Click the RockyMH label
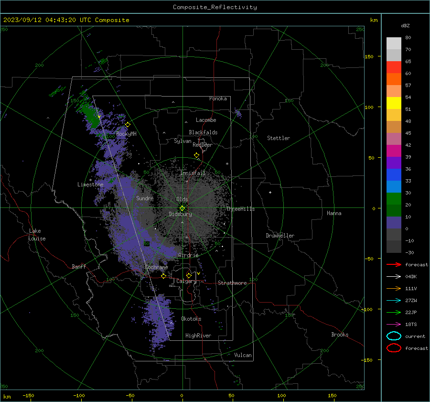This screenshot has height=402, width=430. point(126,134)
